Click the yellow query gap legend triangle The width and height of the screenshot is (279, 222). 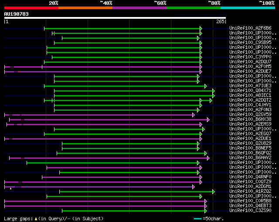[36, 219]
